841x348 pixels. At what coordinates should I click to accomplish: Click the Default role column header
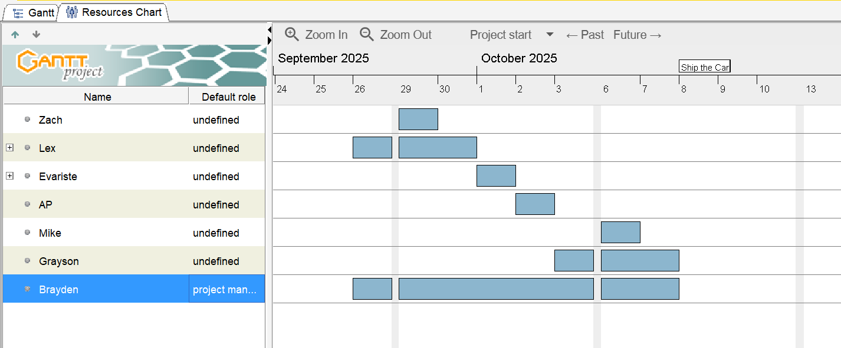(228, 97)
